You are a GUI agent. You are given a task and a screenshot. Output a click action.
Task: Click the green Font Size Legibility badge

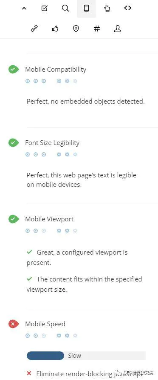(14, 143)
